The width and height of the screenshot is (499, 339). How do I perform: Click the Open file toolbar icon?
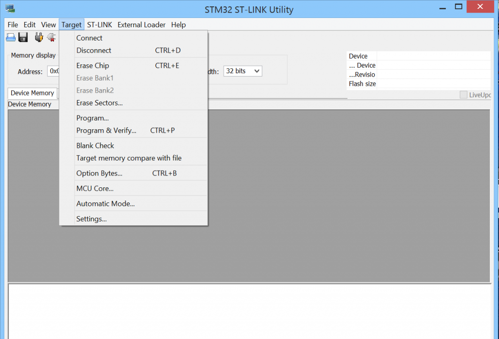11,38
